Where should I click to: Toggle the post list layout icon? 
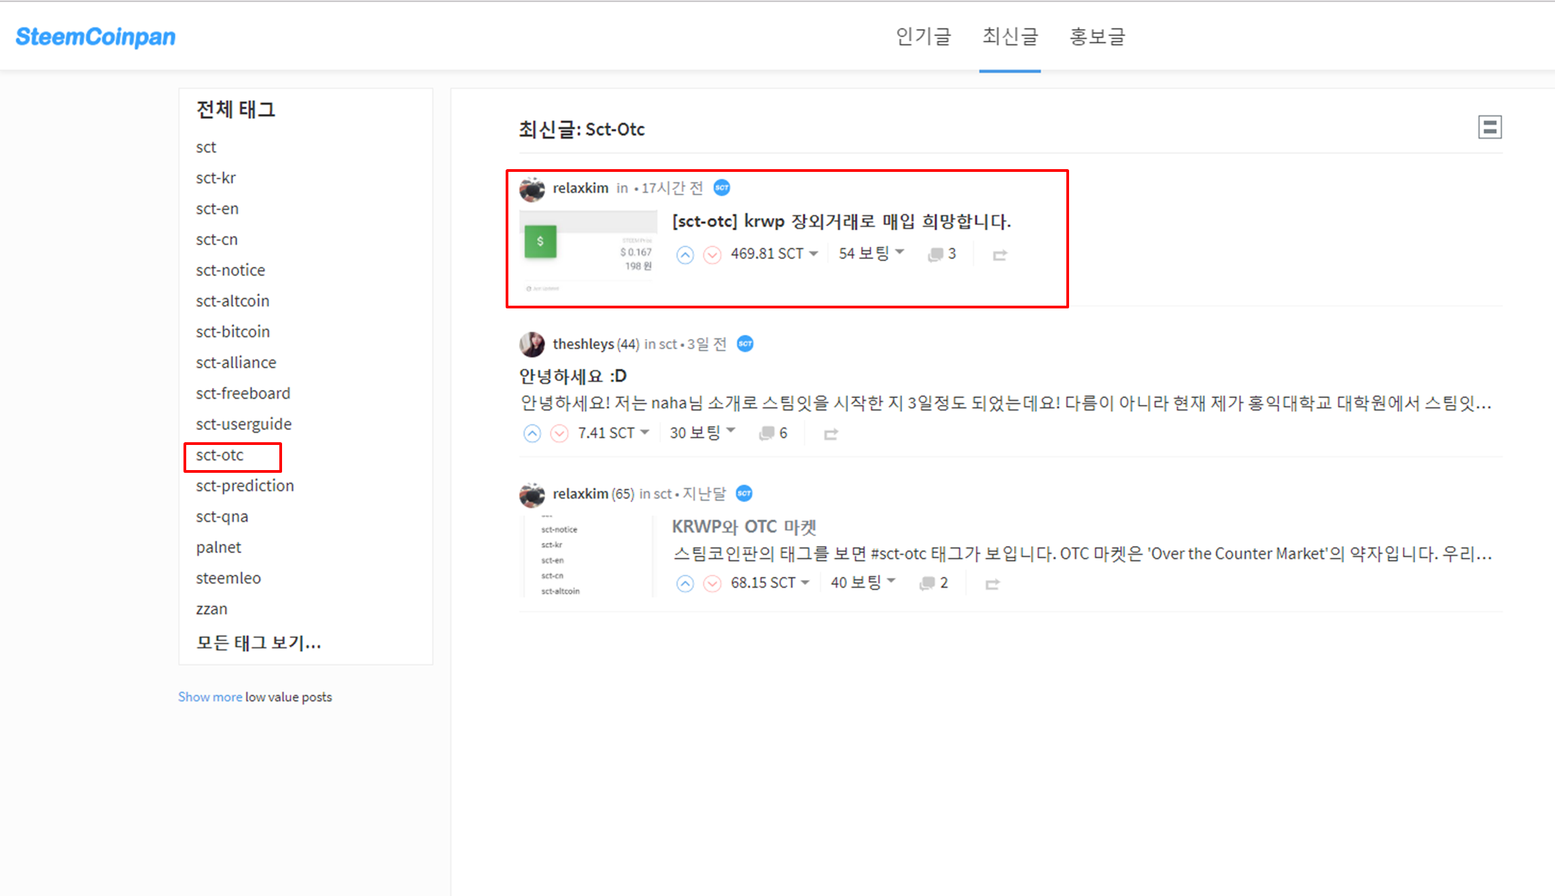[x=1490, y=127]
